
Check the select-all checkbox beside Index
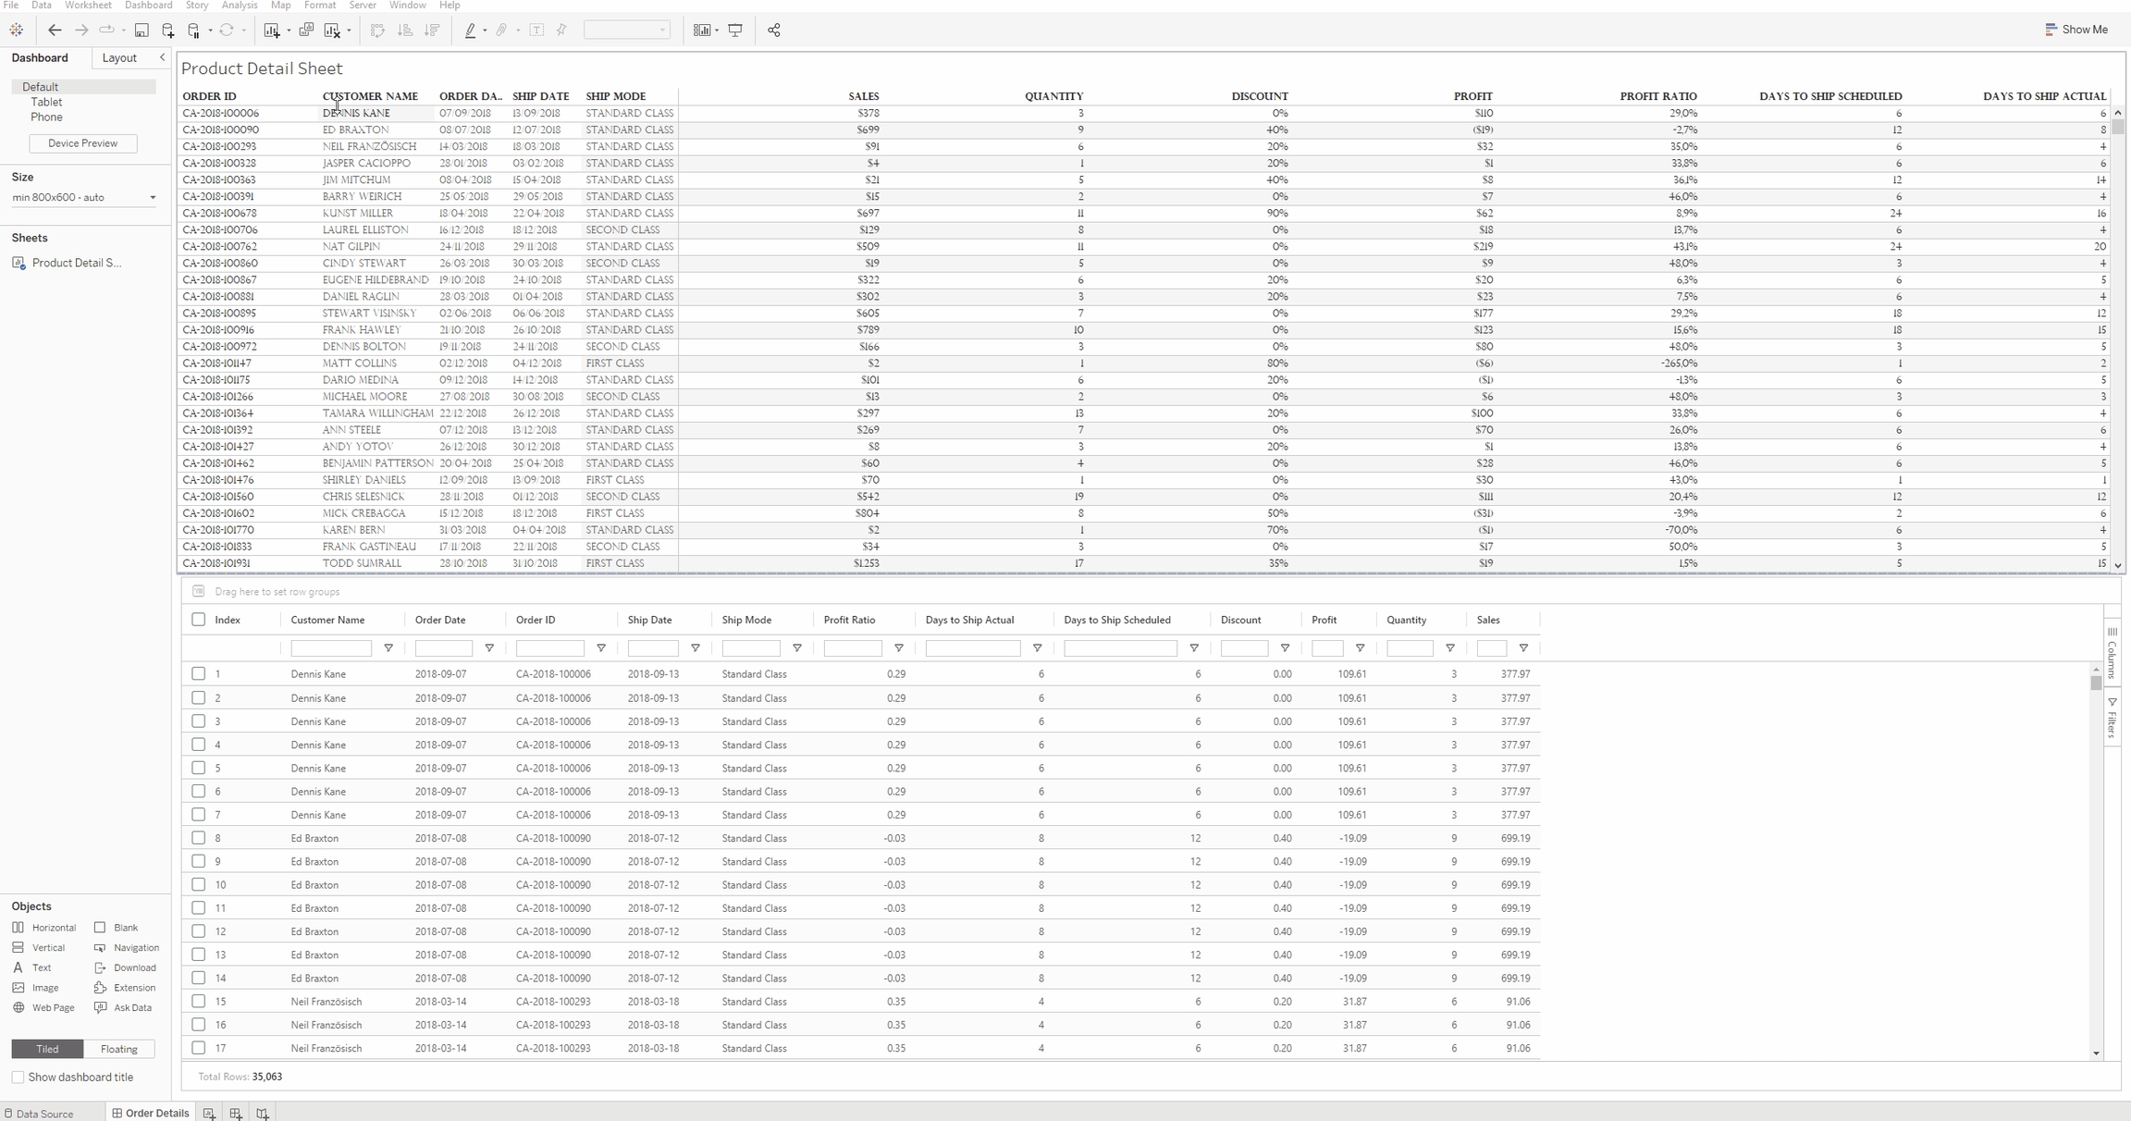198,620
